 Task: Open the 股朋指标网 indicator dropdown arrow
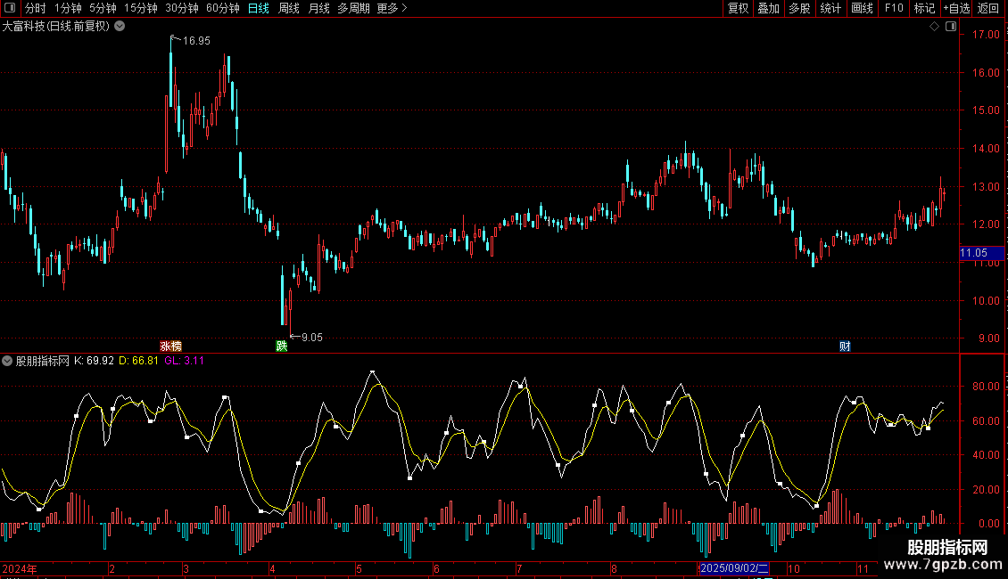(7, 361)
